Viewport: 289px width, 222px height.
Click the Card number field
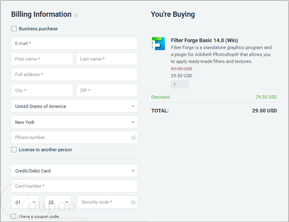[74, 186]
